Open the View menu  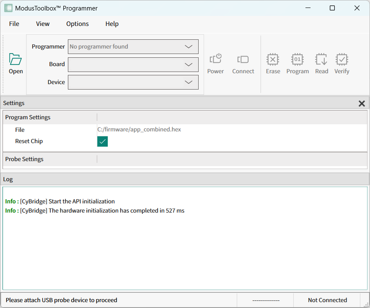pos(43,24)
